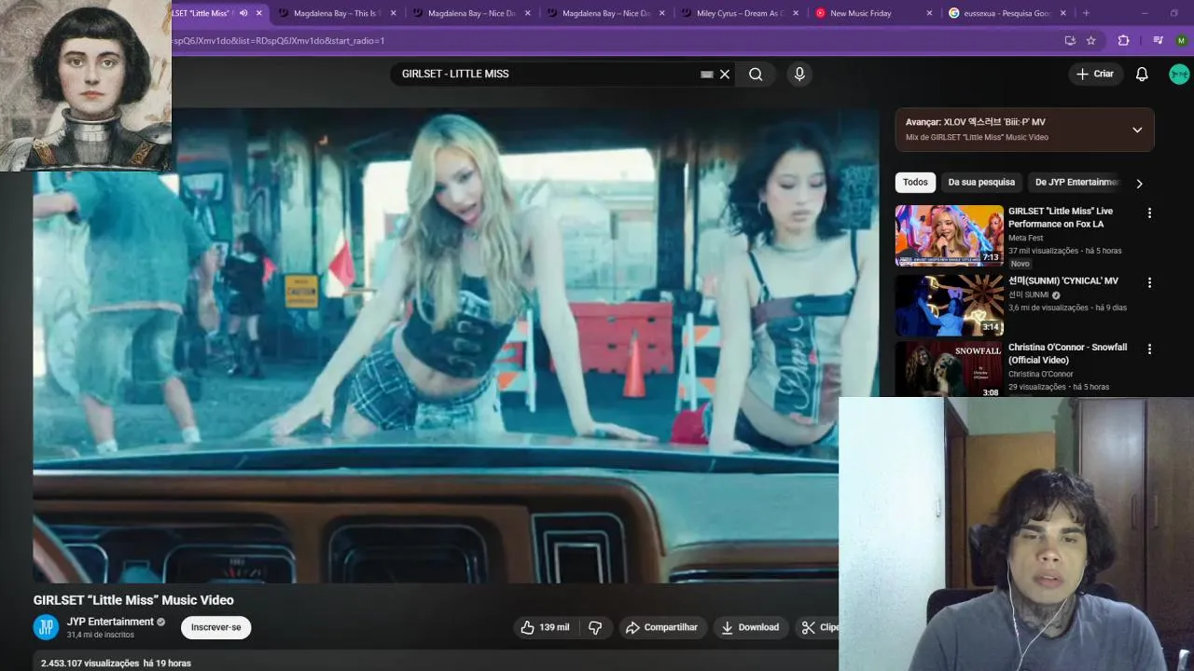The width and height of the screenshot is (1194, 671).
Task: Open SUNMI 'CYNICAL' MV thumbnail
Action: pyautogui.click(x=949, y=305)
